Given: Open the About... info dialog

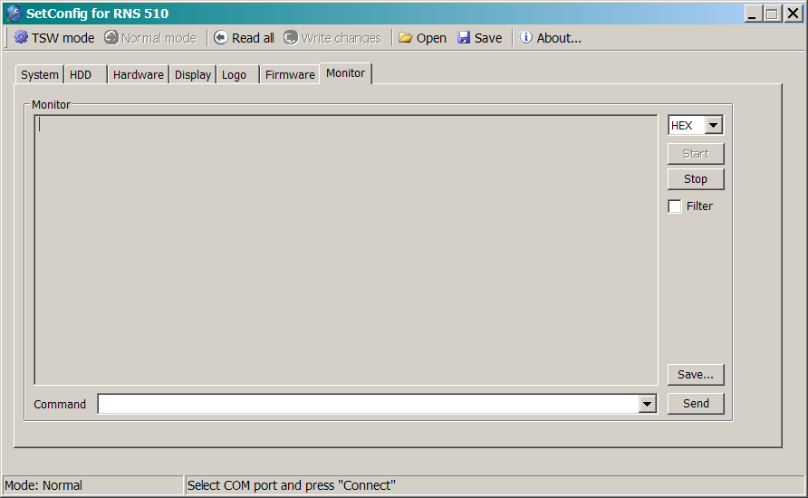Looking at the screenshot, I should pyautogui.click(x=550, y=38).
